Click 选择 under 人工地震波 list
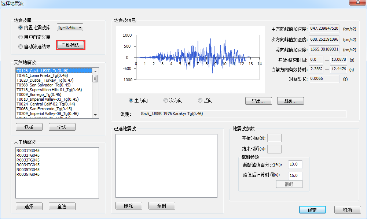Image resolution: width=367 pixels, height=219 pixels. [29, 207]
